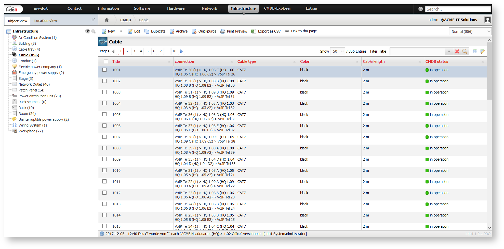Click the Electric power company bulb icon

click(15, 67)
